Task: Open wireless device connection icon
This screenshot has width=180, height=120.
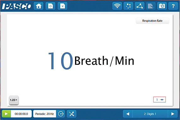Action: 117,6
